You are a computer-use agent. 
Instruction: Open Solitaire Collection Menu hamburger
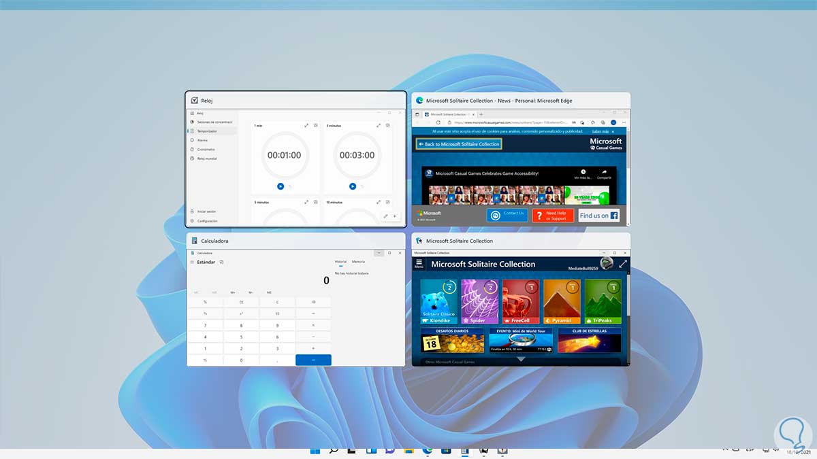[419, 264]
